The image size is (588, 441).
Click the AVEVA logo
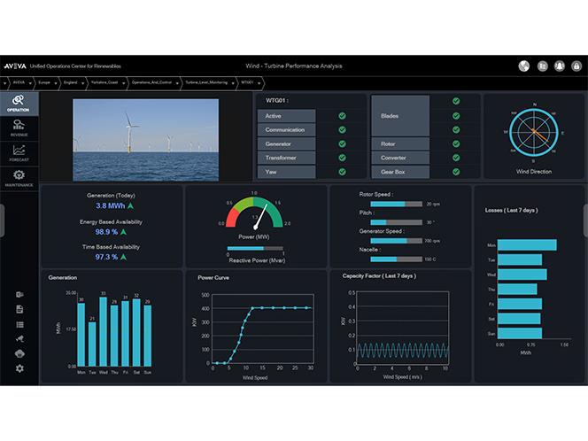(15, 66)
